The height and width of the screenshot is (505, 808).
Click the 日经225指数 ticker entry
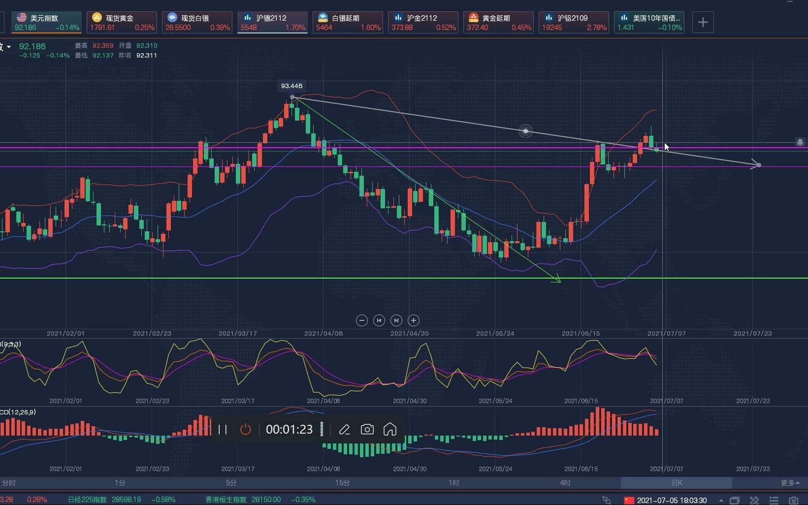coord(122,500)
